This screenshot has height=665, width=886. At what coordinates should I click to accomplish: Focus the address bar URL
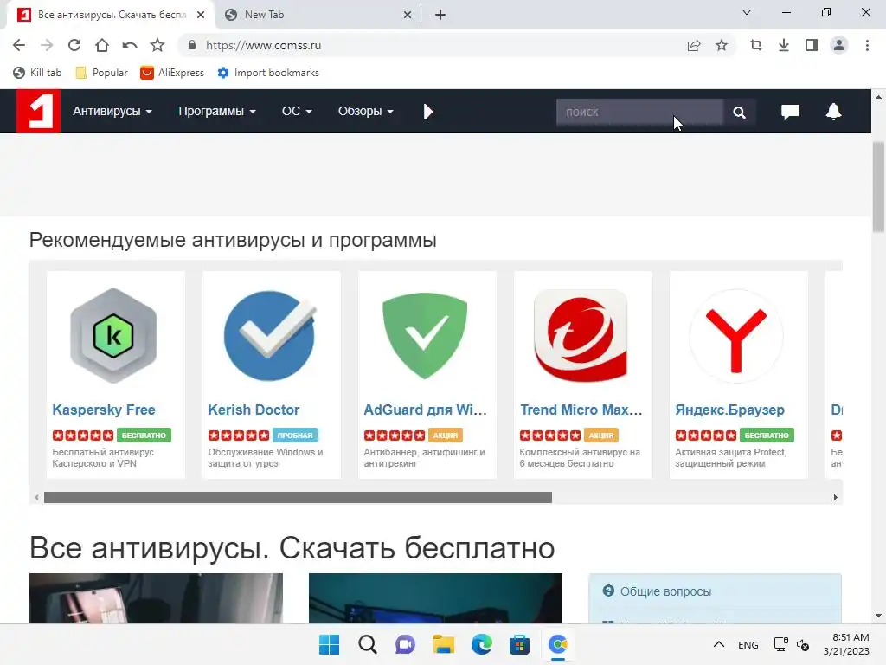(263, 45)
